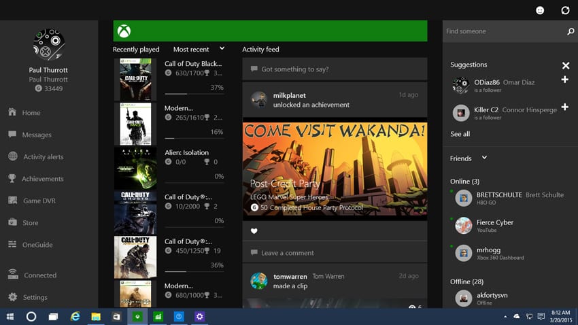Open tomwarren's profile from the feed
The height and width of the screenshot is (325, 578).
coord(290,276)
